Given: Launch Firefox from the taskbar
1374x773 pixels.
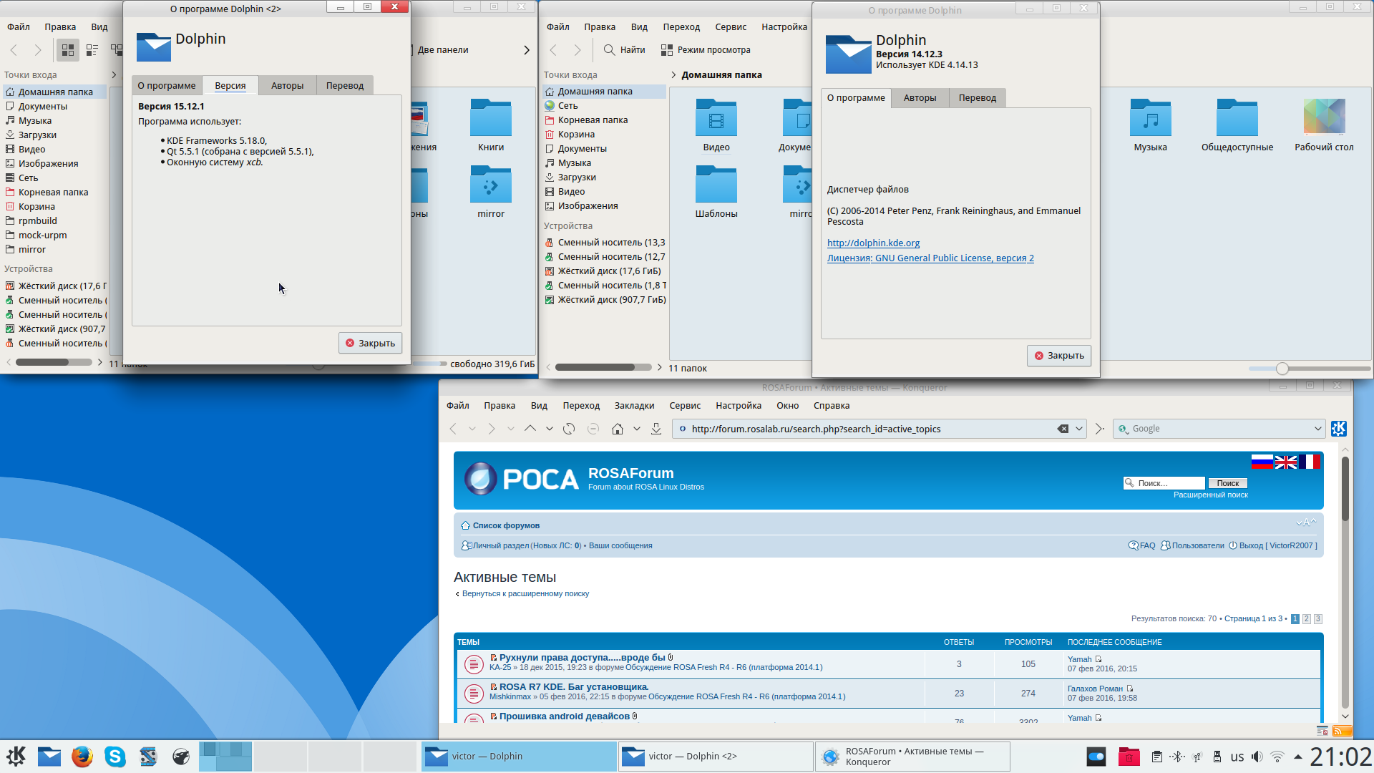Looking at the screenshot, I should [82, 757].
